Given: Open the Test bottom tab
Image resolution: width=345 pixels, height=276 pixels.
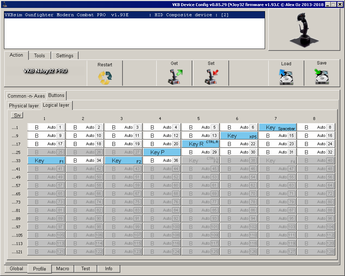Looking at the screenshot, I should click(x=85, y=269).
